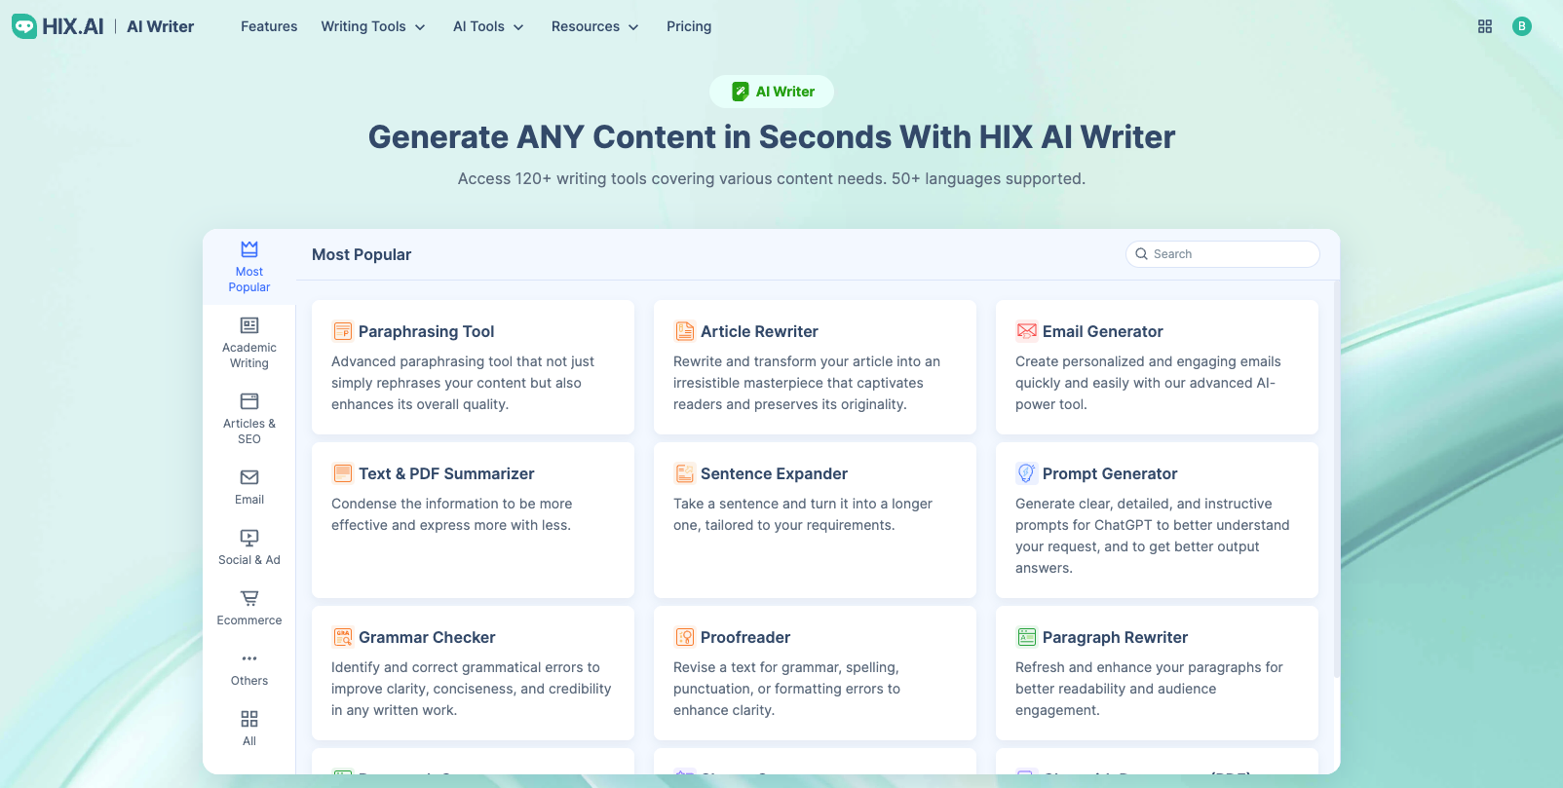Click the Email Generator card icon

(x=1026, y=331)
